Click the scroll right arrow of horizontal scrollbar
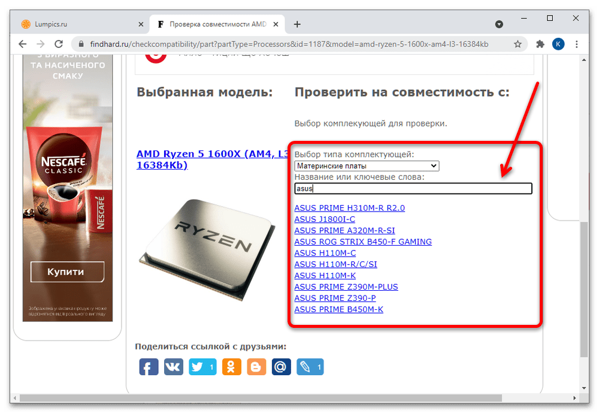 (x=574, y=398)
